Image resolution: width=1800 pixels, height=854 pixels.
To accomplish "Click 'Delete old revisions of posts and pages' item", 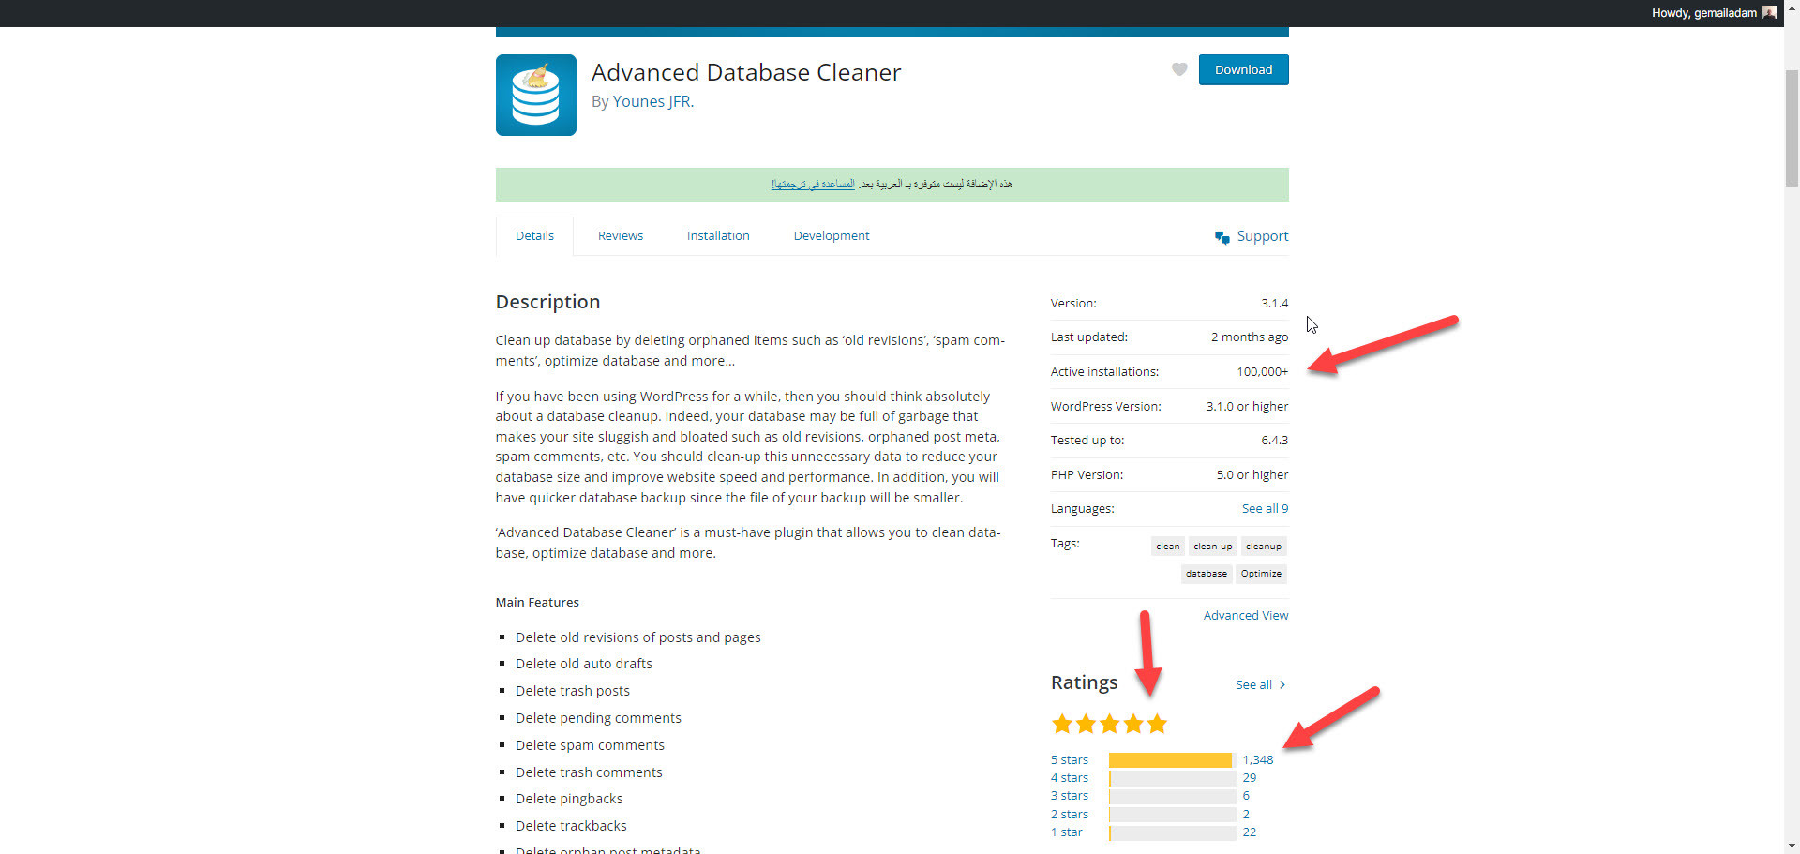I will pyautogui.click(x=638, y=637).
